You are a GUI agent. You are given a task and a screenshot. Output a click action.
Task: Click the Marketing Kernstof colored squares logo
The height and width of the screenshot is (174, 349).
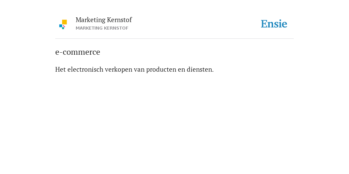[x=63, y=24]
